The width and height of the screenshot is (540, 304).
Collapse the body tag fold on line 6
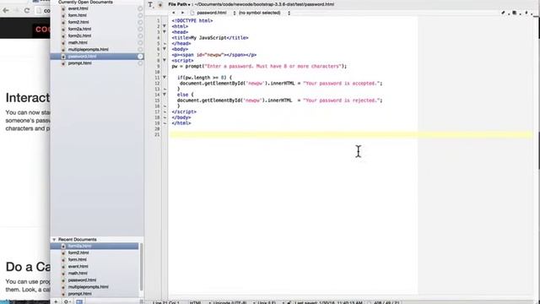tap(165, 49)
